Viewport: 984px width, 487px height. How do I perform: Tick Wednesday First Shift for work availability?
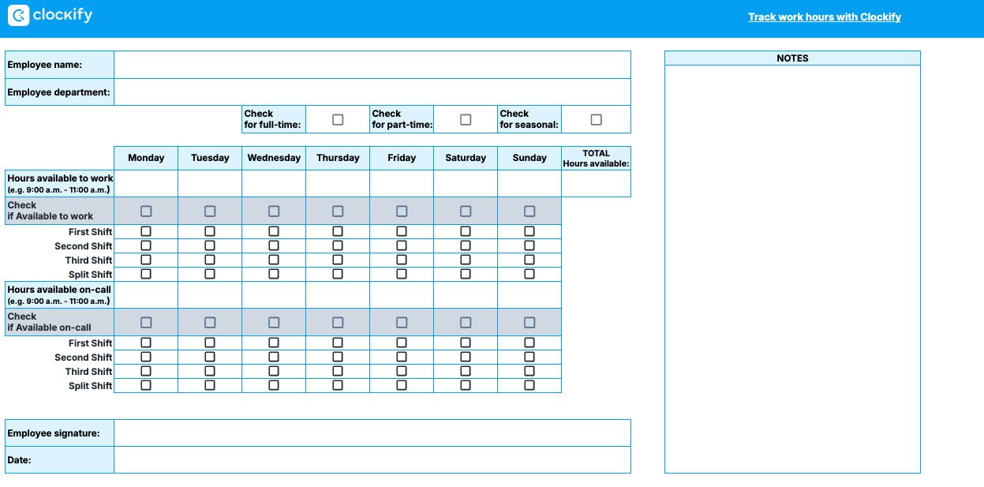[274, 231]
